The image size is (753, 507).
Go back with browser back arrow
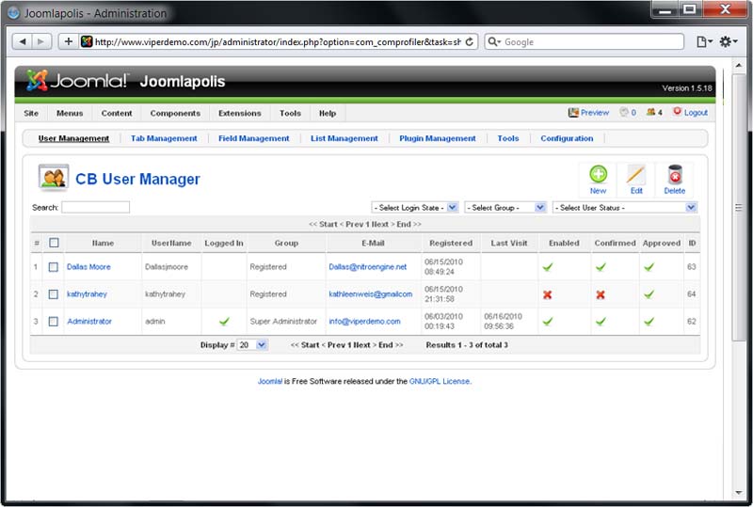coord(22,41)
